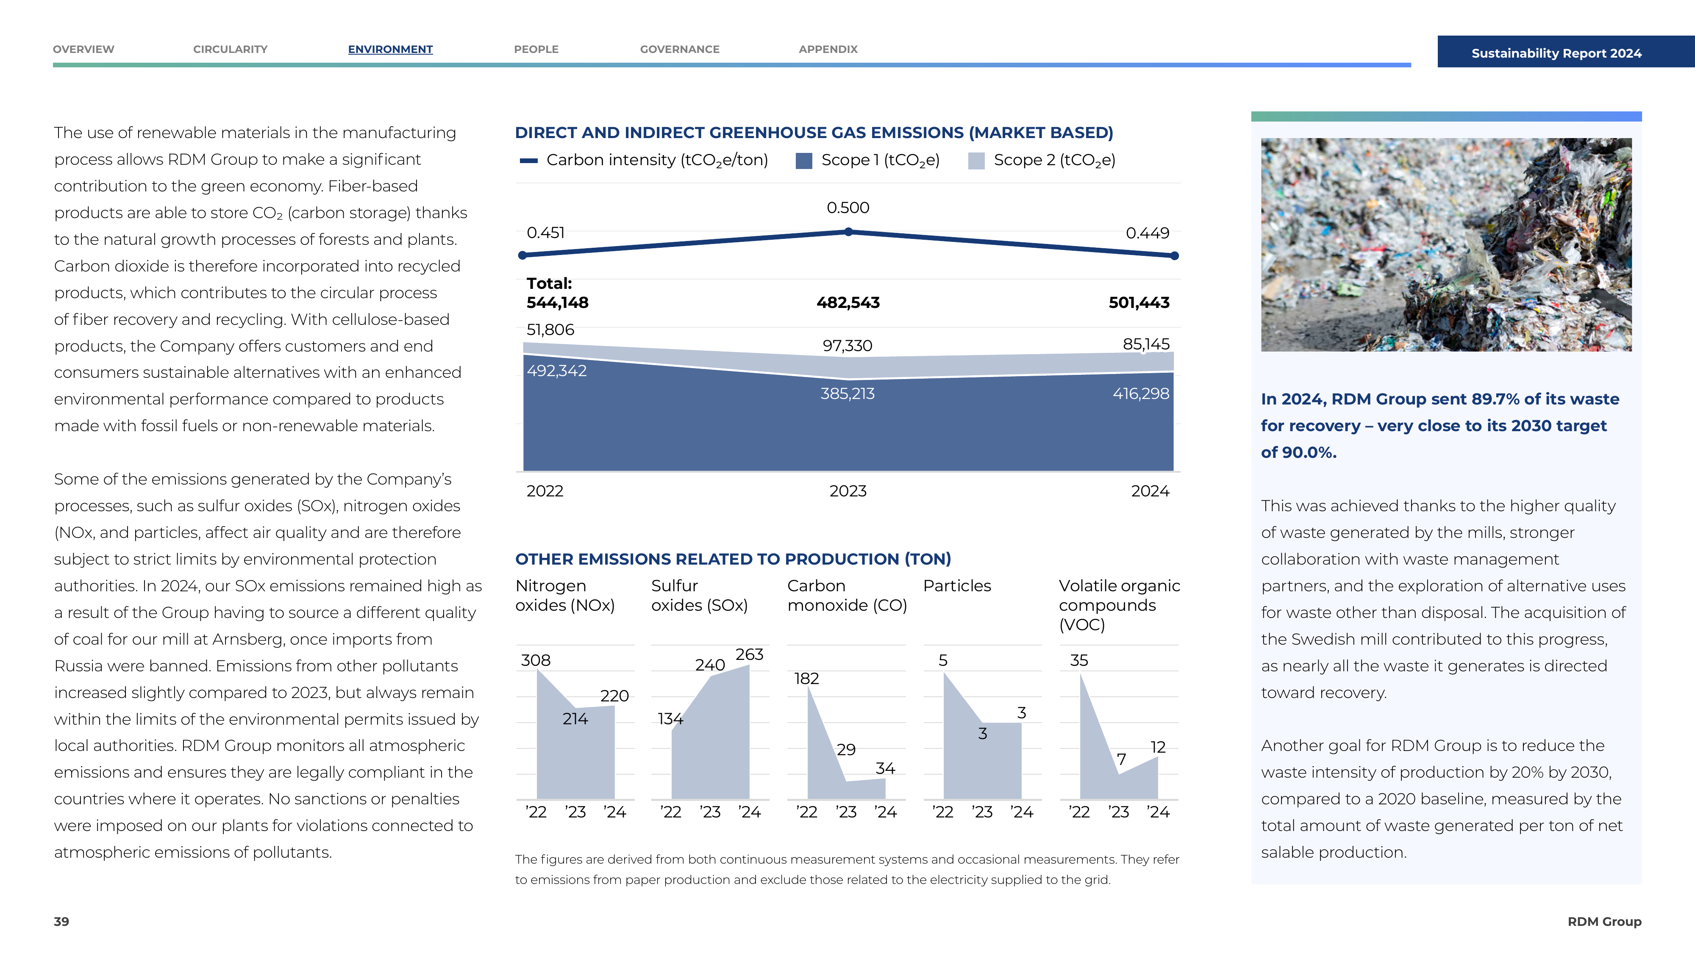Click the RDM Group footer label

[x=1604, y=921]
